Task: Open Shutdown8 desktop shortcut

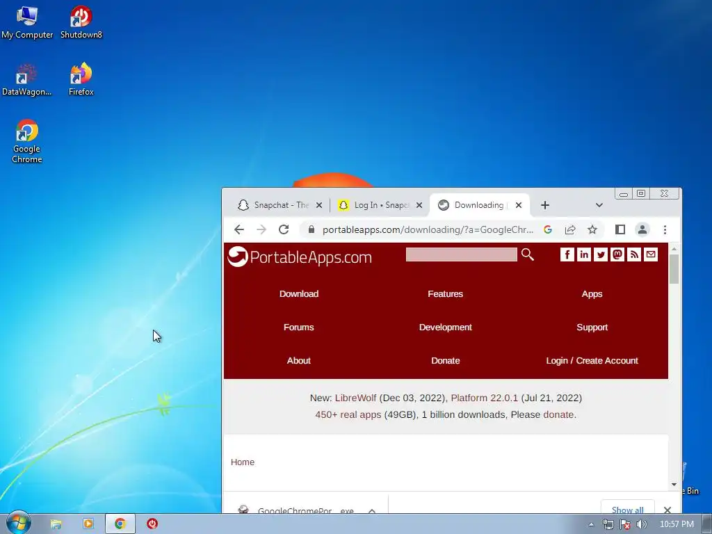Action: 81,23
